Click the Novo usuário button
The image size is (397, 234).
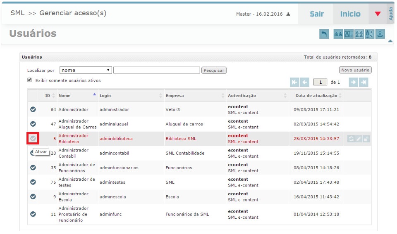coord(355,70)
